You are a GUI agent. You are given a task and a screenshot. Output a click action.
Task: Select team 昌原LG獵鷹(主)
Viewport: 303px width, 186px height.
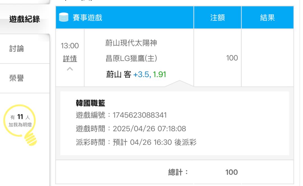tap(131, 58)
